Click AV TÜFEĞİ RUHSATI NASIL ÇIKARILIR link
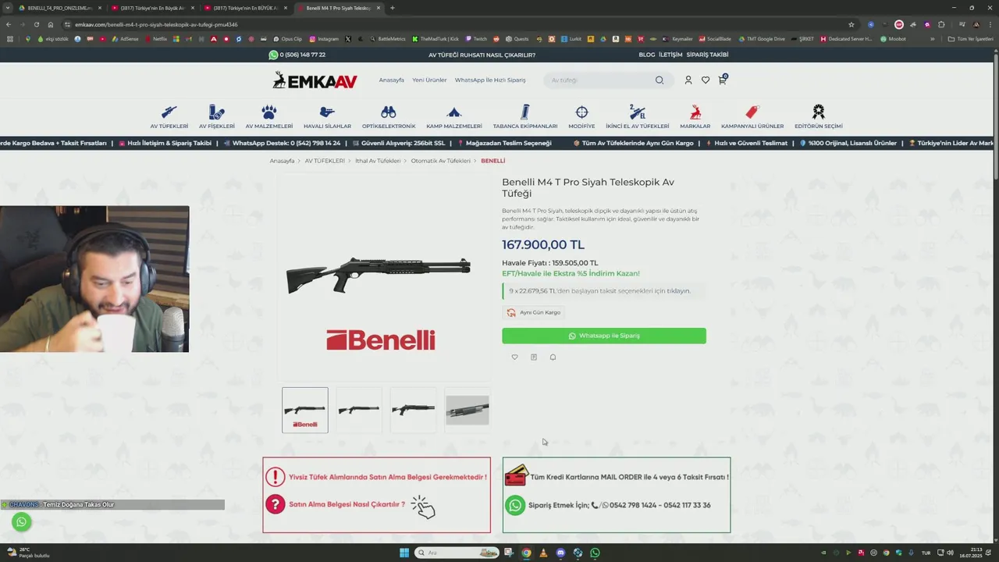 [482, 55]
